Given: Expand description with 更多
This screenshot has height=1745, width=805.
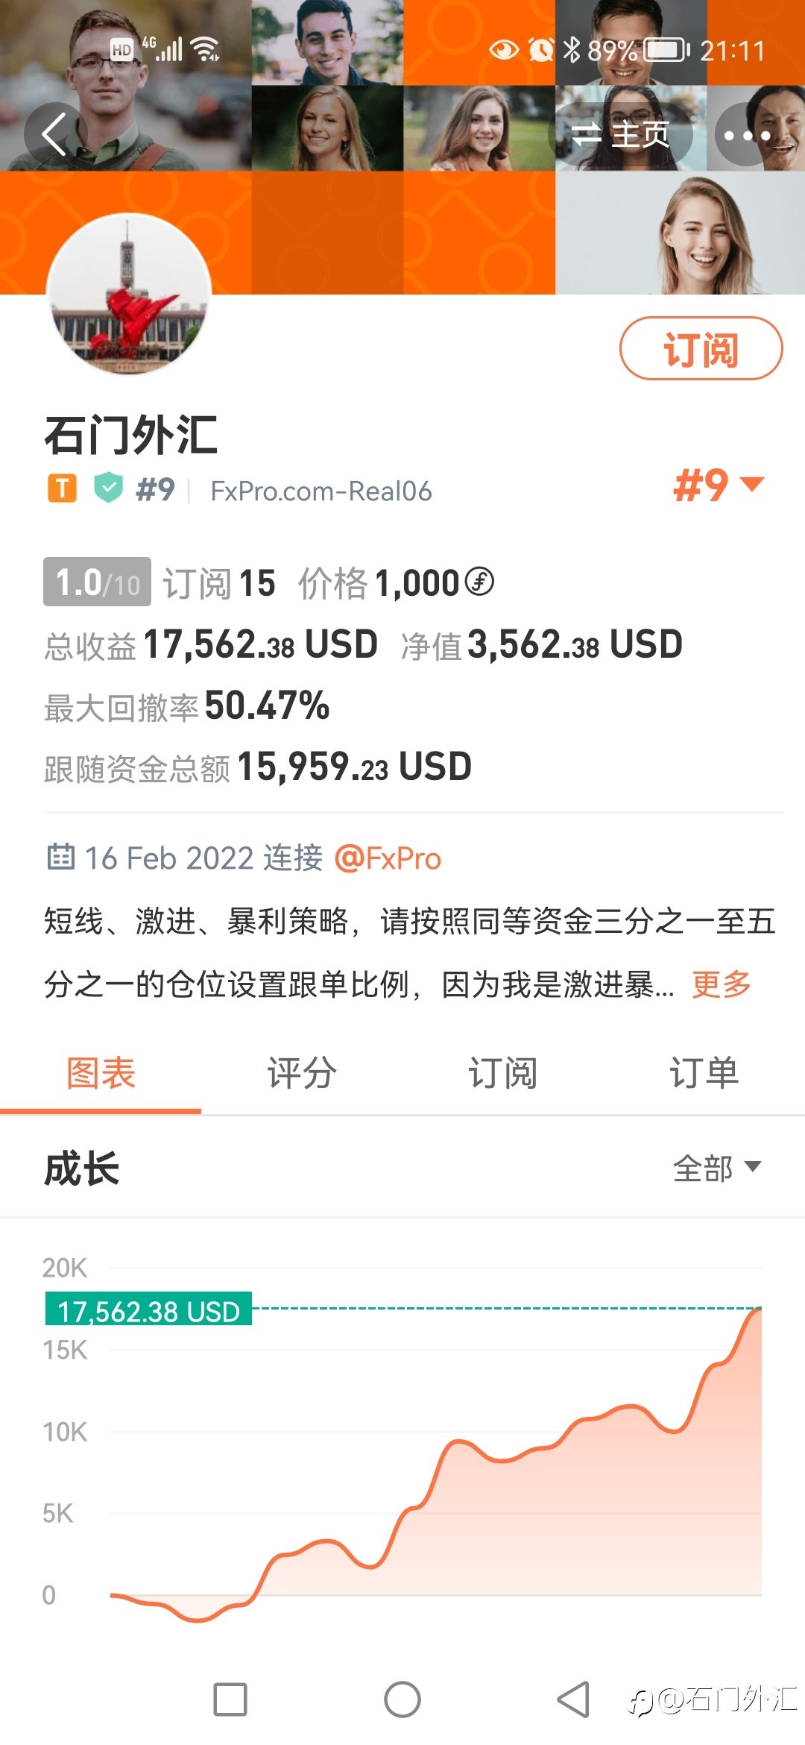Looking at the screenshot, I should click(x=721, y=984).
